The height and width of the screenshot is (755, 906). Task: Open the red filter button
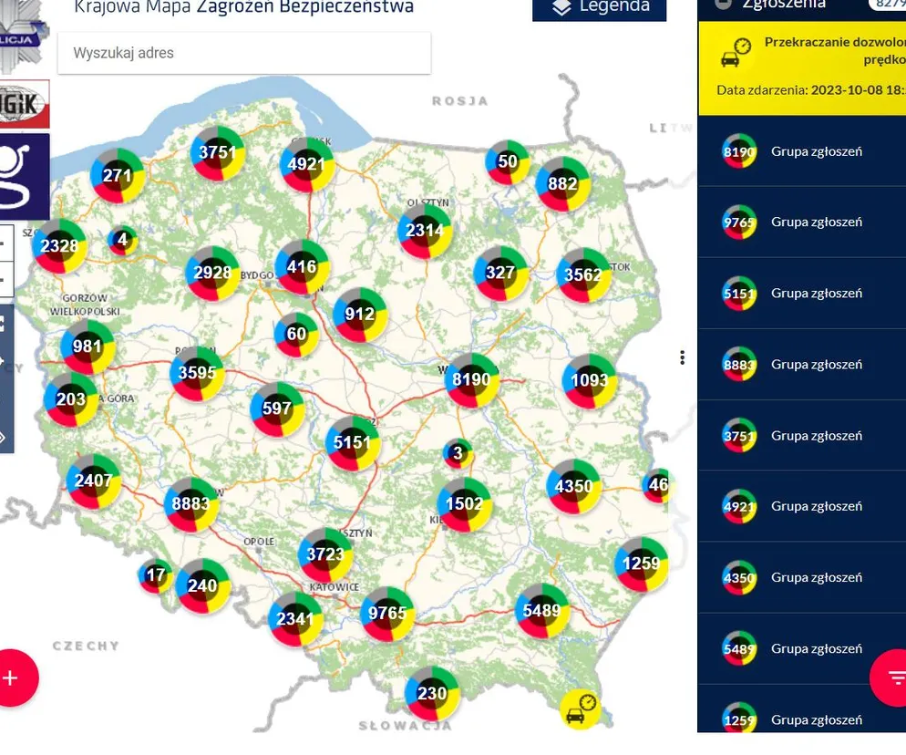tap(890, 677)
